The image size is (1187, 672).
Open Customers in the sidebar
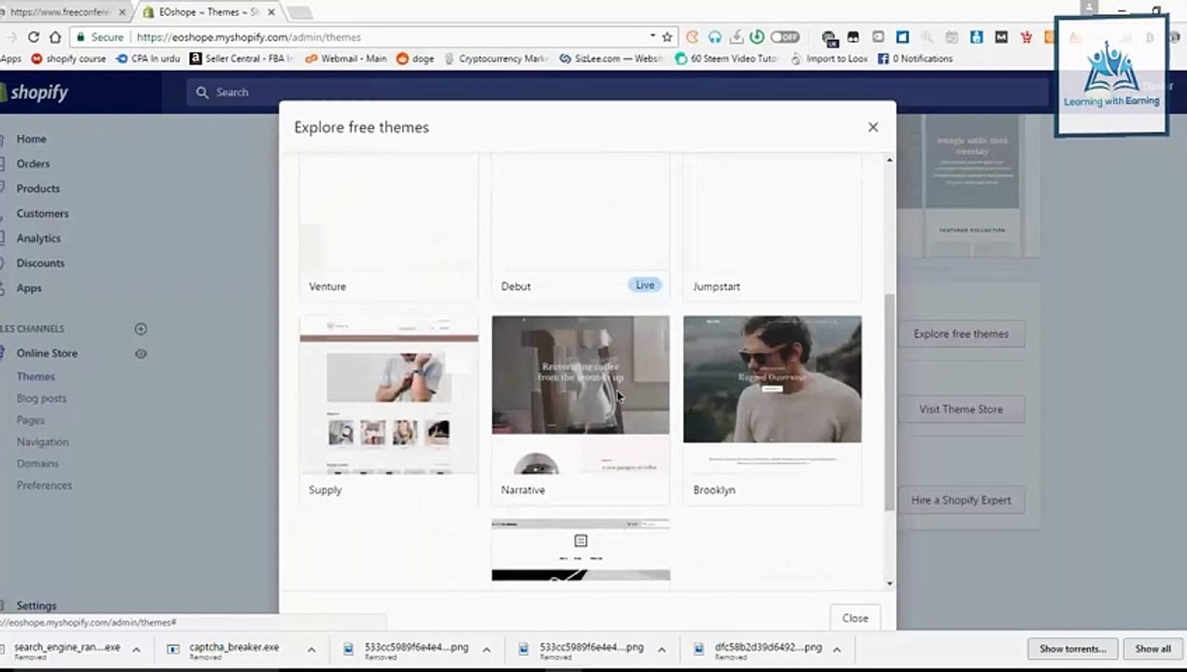(x=42, y=214)
